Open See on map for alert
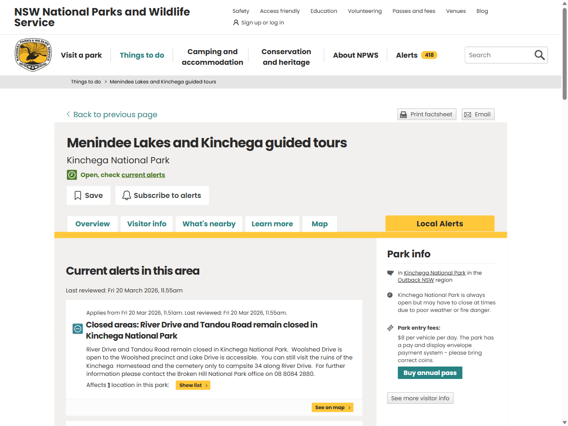 tap(332, 407)
